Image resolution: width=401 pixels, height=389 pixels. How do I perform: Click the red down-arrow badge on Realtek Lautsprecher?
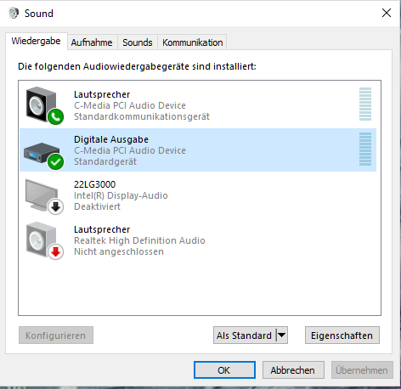tap(55, 252)
